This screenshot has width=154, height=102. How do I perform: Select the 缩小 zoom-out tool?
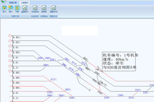pos(11,9)
